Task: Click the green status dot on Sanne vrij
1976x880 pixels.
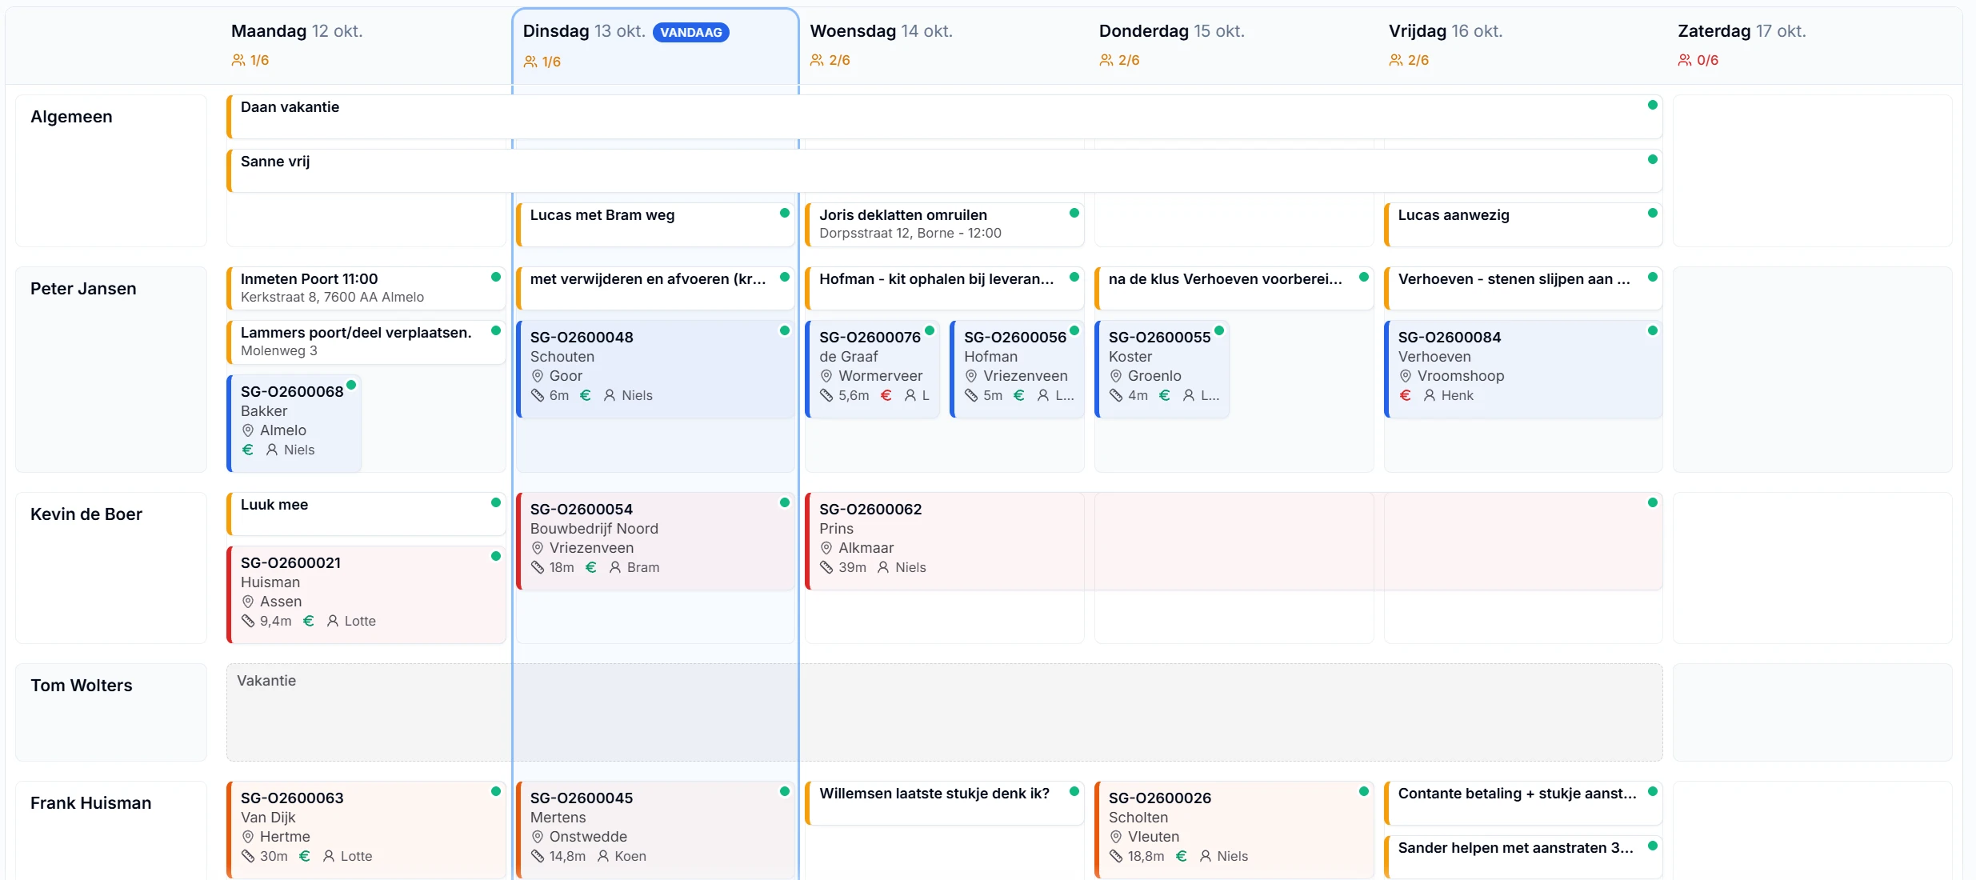Action: click(x=1652, y=159)
